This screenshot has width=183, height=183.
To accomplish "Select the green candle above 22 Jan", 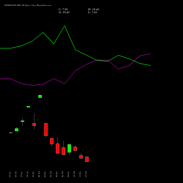I will point(16,130).
